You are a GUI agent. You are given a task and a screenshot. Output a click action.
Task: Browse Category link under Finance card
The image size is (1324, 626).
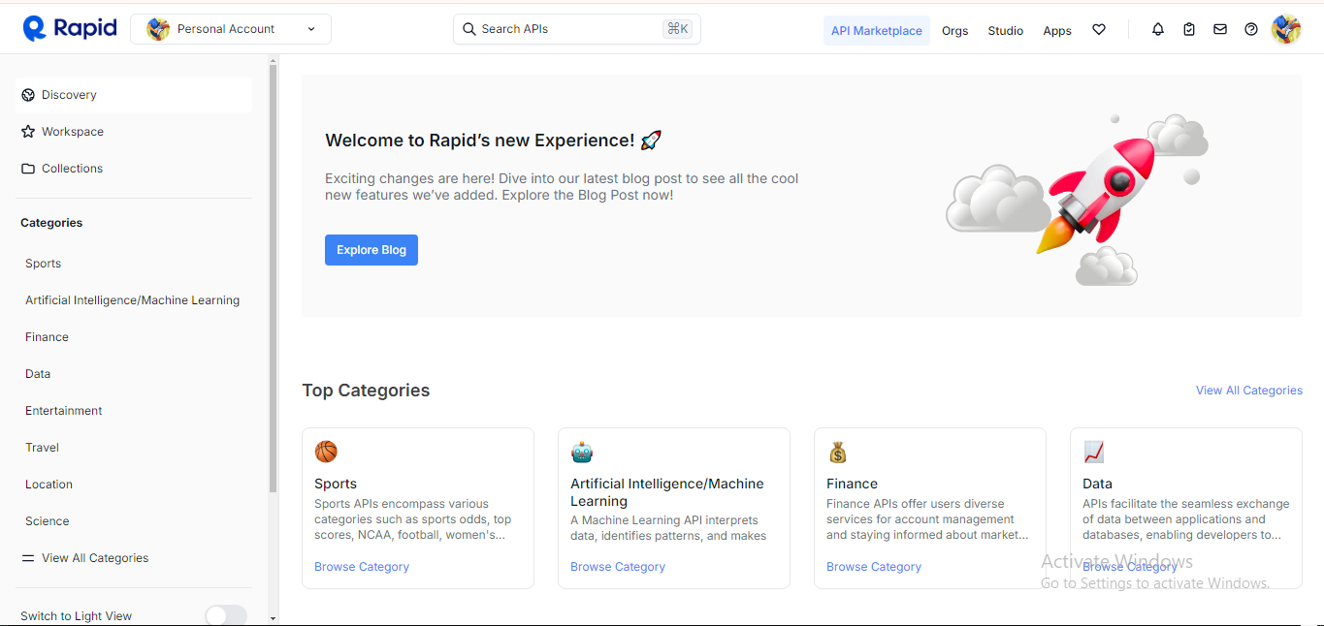[873, 567]
